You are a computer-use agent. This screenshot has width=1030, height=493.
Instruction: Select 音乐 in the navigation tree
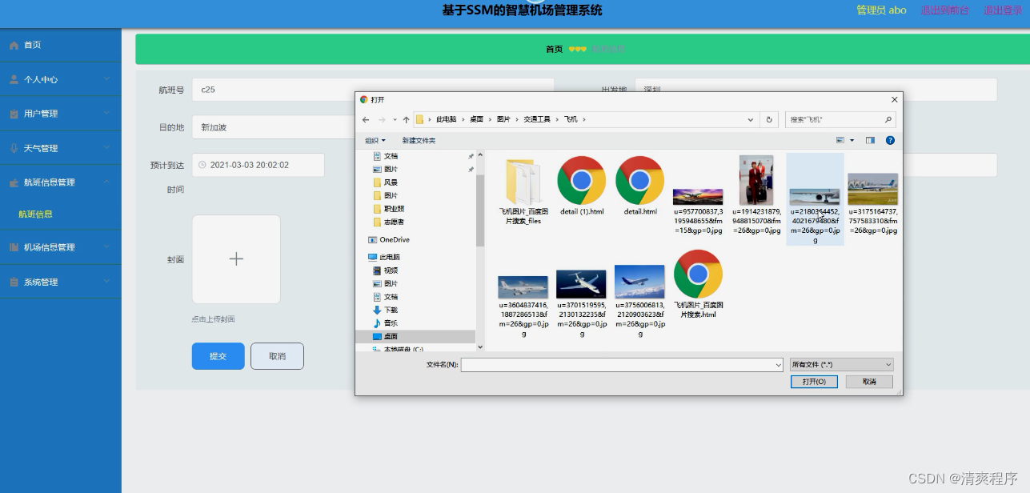pos(385,323)
